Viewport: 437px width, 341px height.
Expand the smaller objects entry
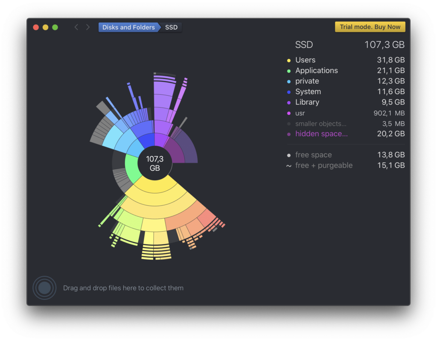(320, 124)
